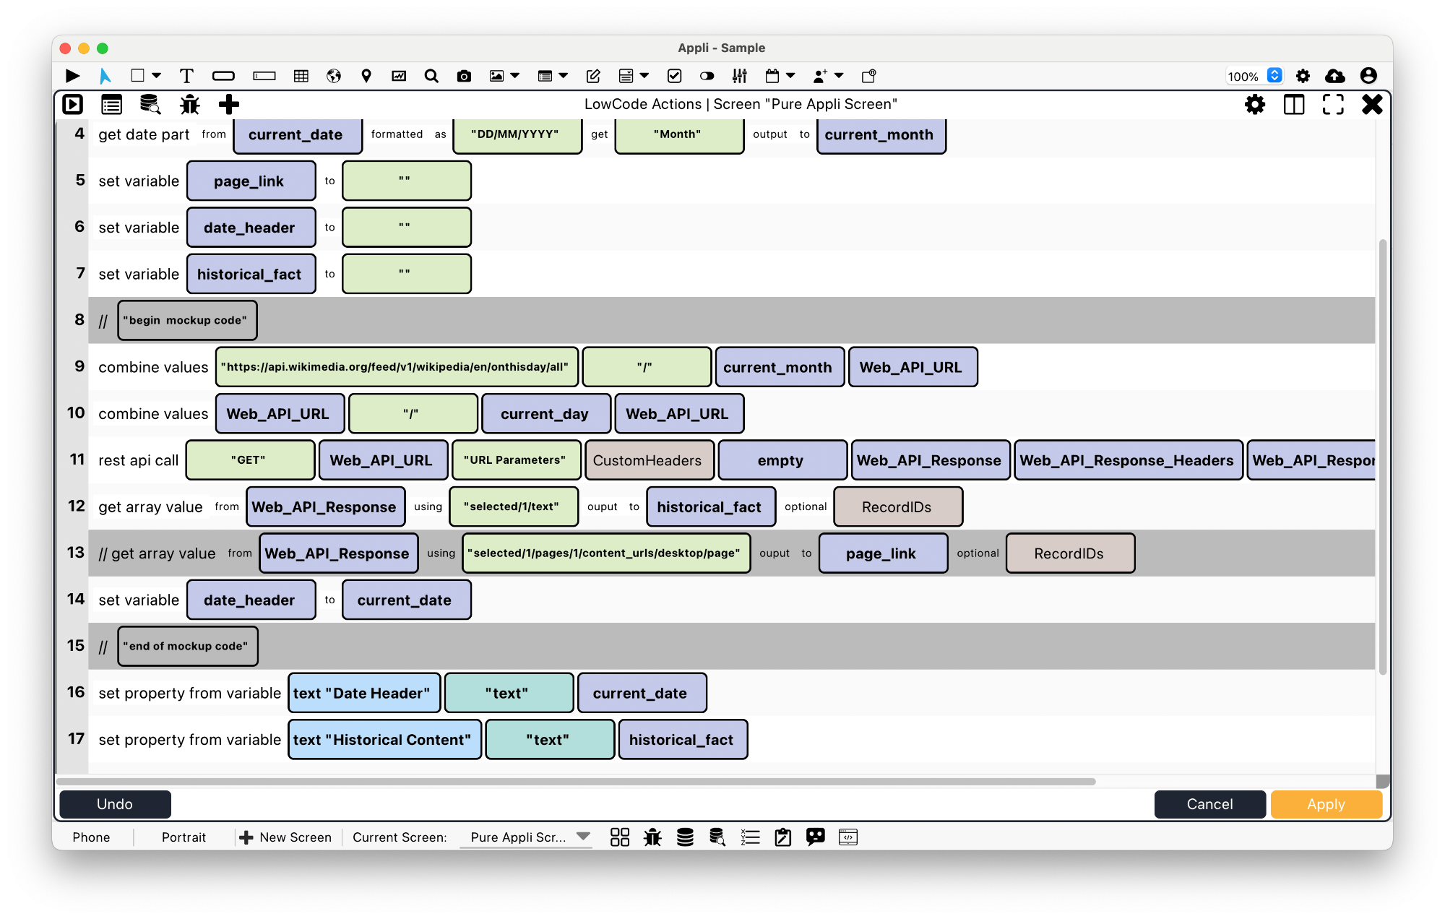
Task: Select the toggle switch element tool
Action: (707, 76)
